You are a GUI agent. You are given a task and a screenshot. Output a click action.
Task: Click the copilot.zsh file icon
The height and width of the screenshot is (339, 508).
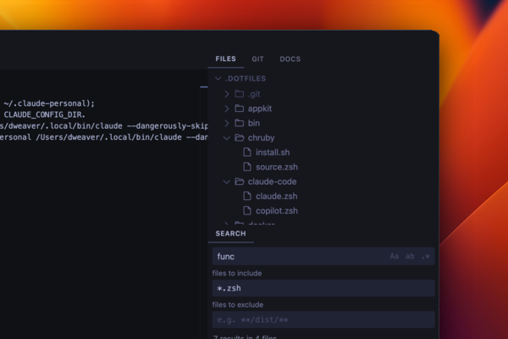(x=247, y=210)
